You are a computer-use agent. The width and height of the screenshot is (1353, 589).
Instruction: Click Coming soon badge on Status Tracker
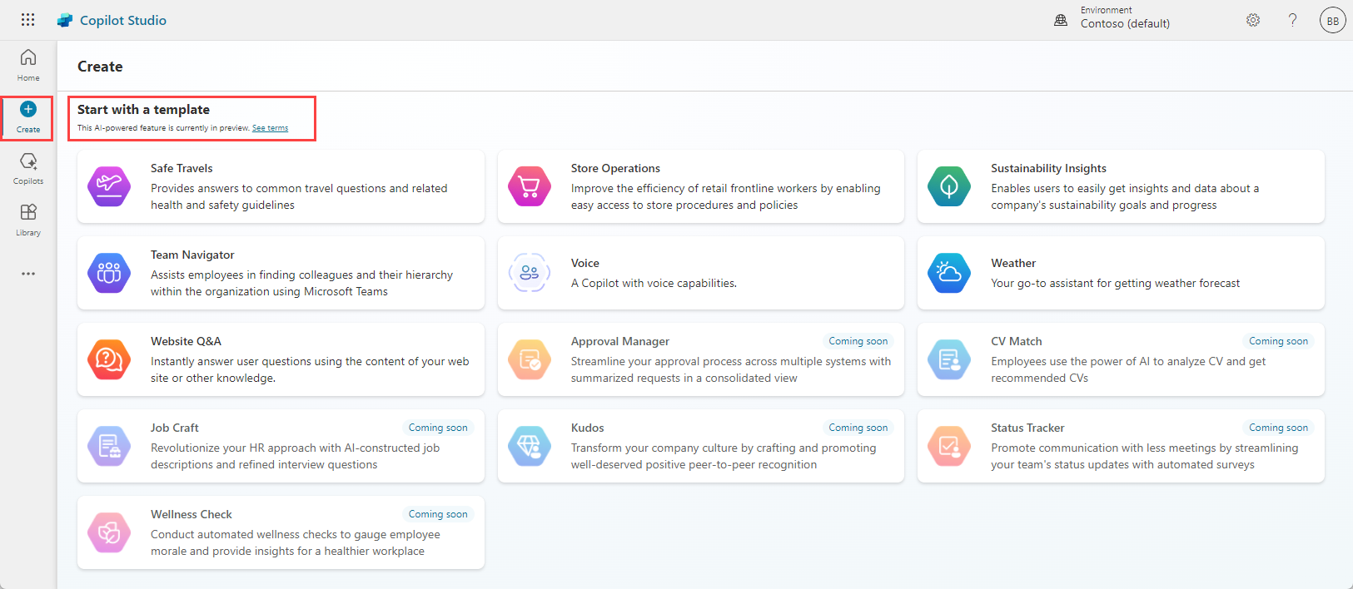click(x=1278, y=428)
